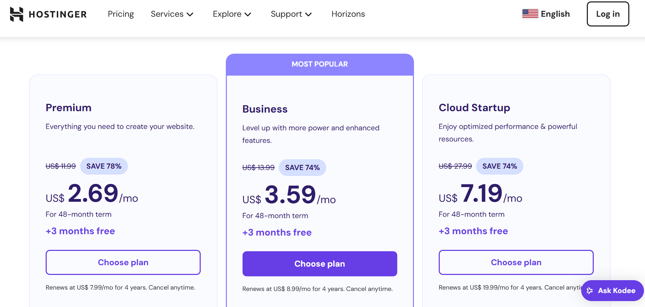Viewport: 645px width, 307px height.
Task: Choose the Premium plan
Action: (123, 262)
